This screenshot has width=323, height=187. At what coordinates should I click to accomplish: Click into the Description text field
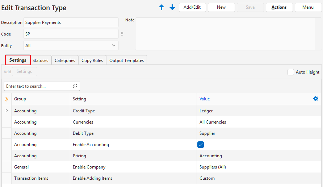tap(71, 22)
